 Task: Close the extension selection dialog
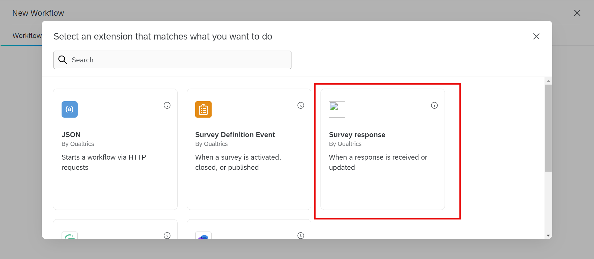pyautogui.click(x=536, y=36)
